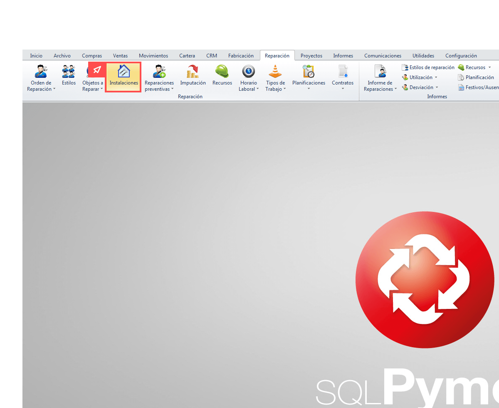Open the Informe de Reparaciones dropdown

click(x=395, y=89)
